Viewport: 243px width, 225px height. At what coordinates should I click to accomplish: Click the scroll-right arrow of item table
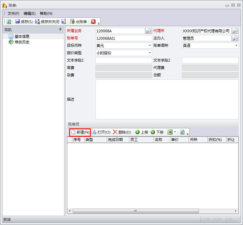(236, 211)
